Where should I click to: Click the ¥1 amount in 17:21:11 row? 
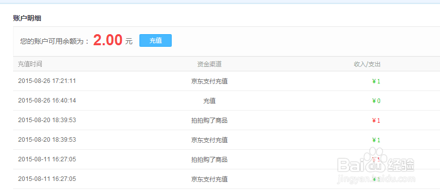pyautogui.click(x=376, y=81)
